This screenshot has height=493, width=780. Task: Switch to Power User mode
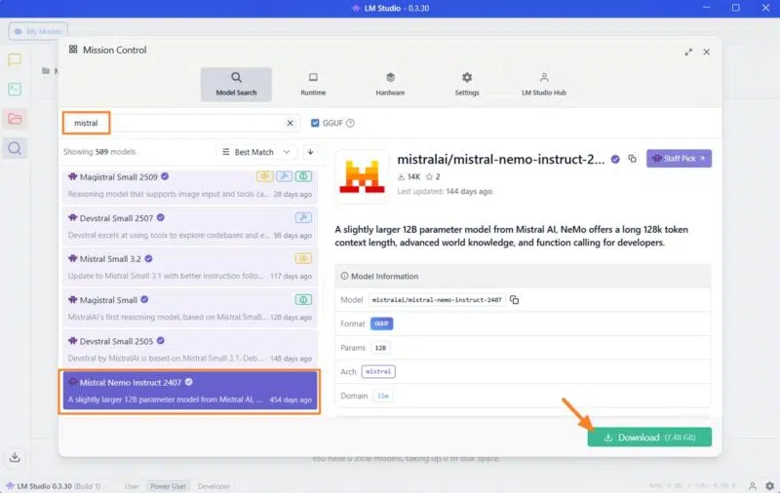(x=168, y=486)
